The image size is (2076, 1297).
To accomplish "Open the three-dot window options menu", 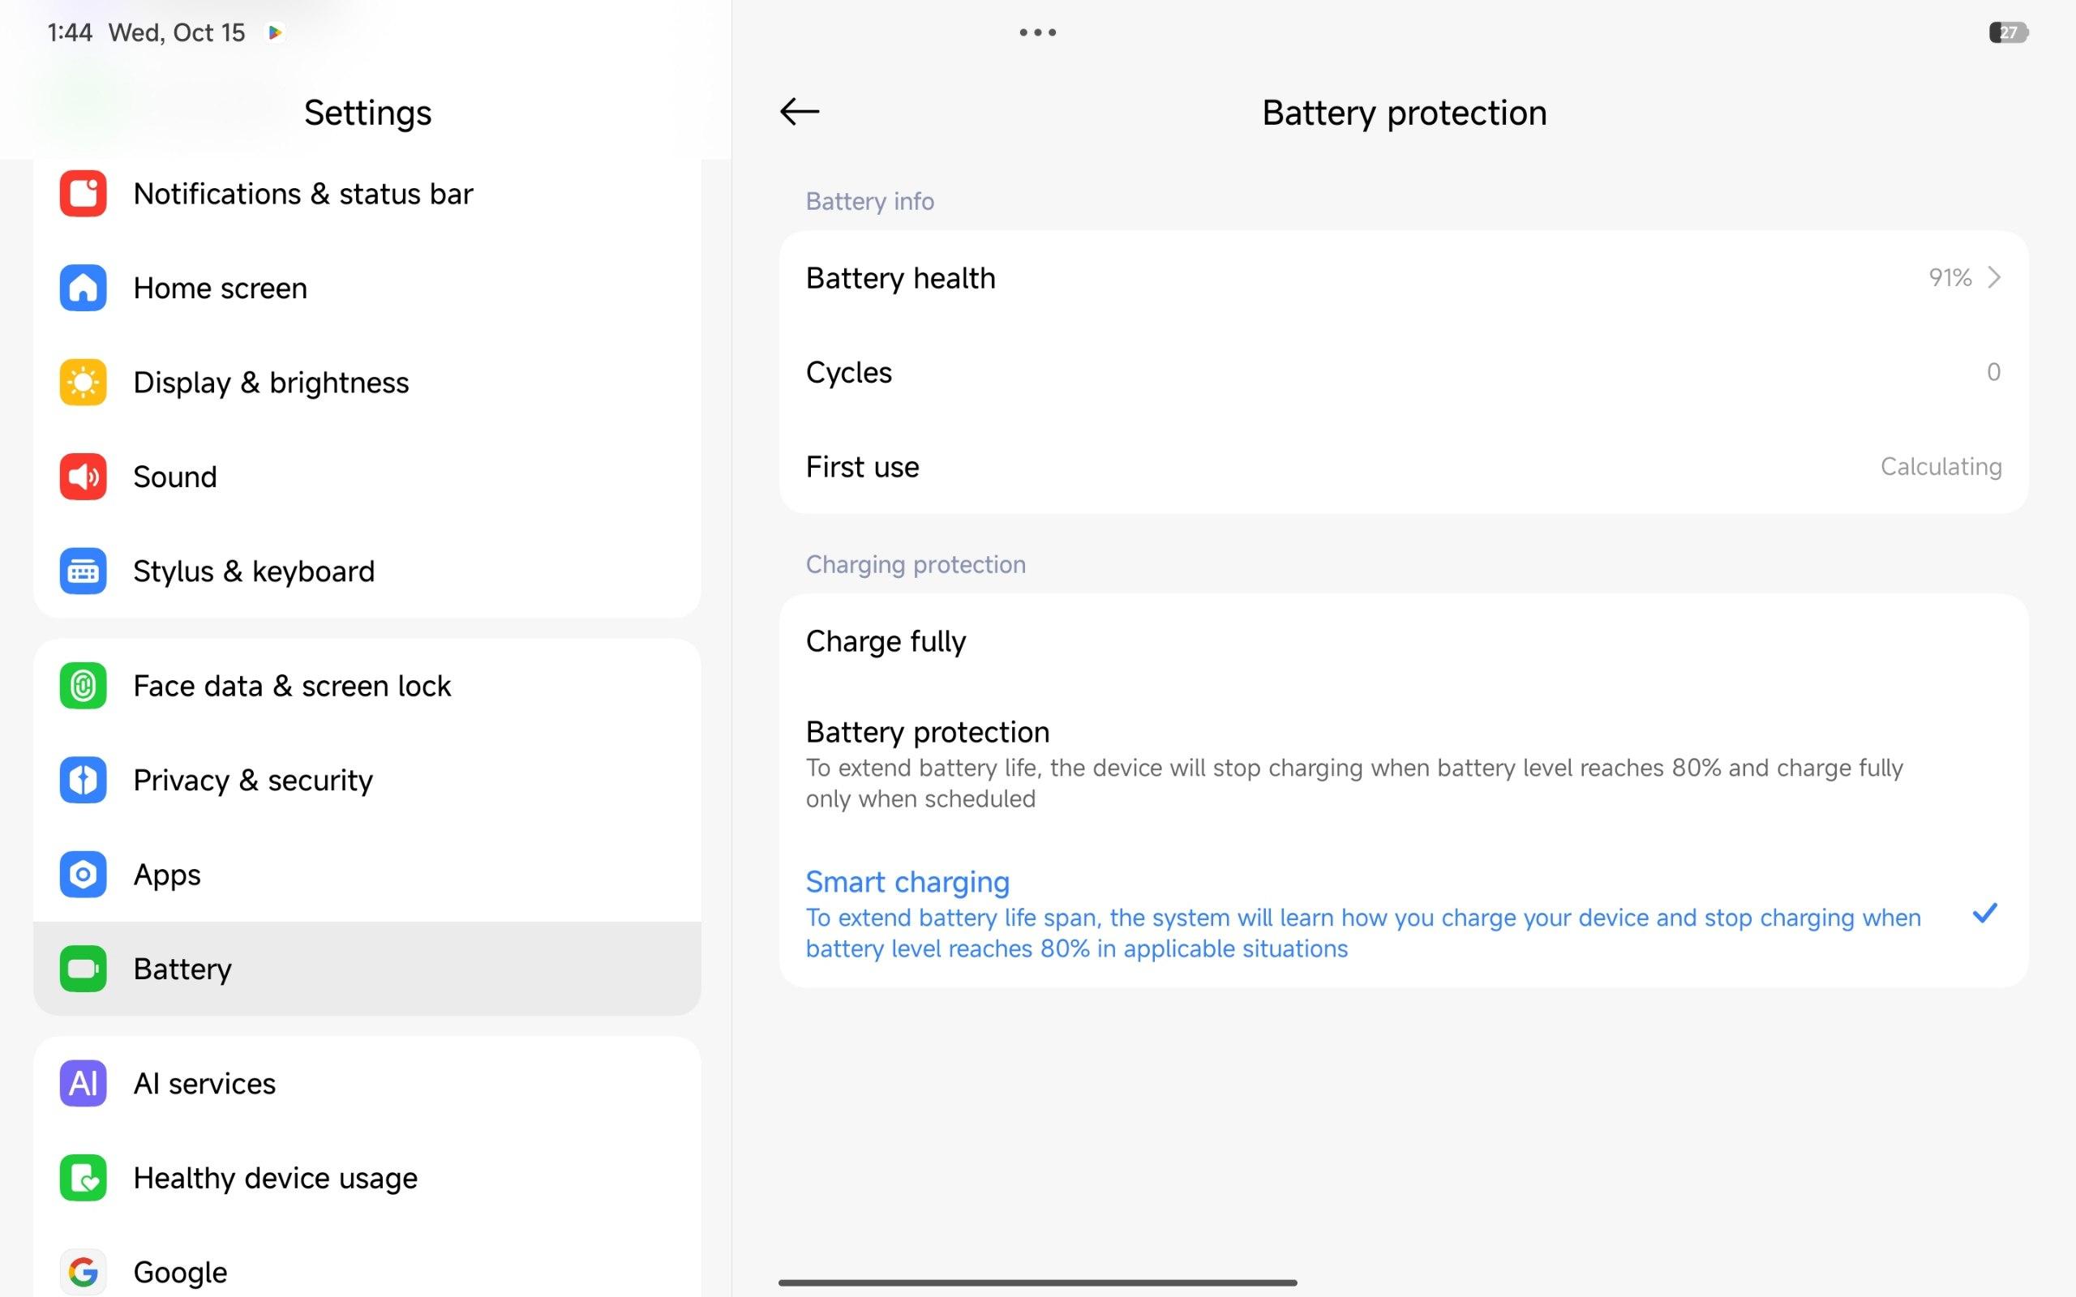I will (x=1037, y=32).
